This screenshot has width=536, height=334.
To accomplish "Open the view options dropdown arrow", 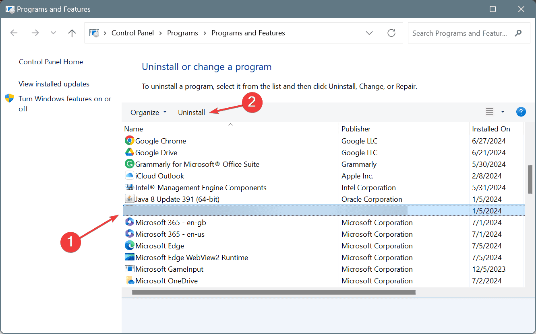I will 503,112.
